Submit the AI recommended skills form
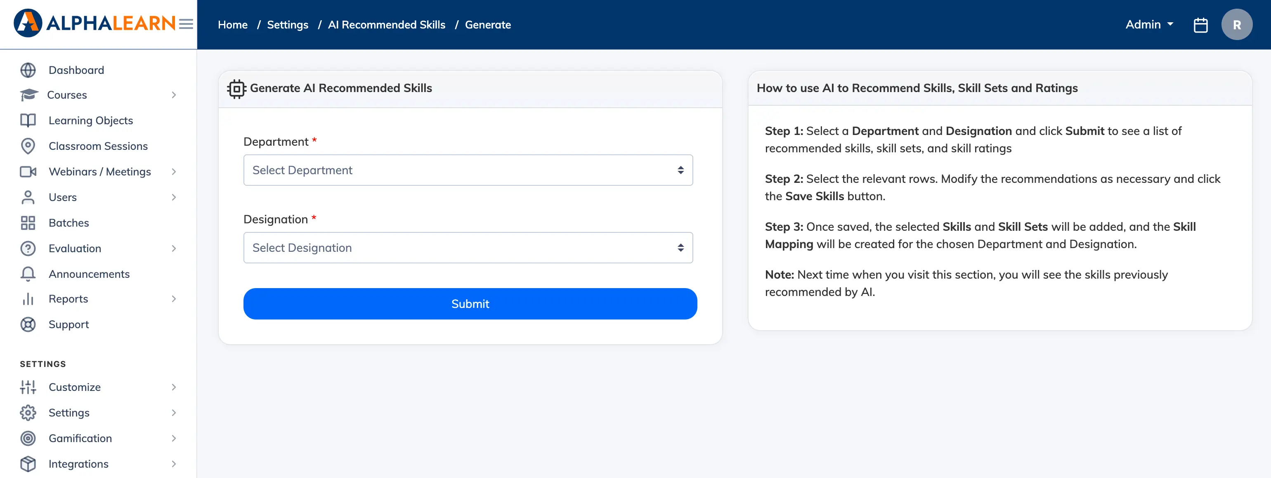This screenshot has height=478, width=1271. pyautogui.click(x=470, y=304)
